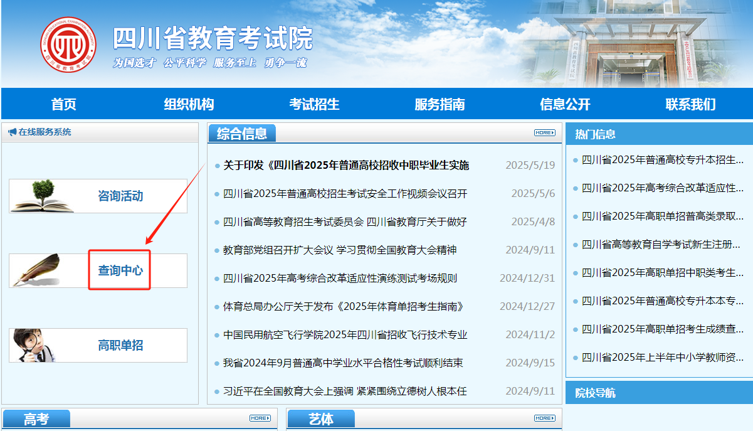Open news 习近平在全国教育大会上强调 紧紧围绕立德树人根本任
Screen dimensions: 753x431
[345, 391]
